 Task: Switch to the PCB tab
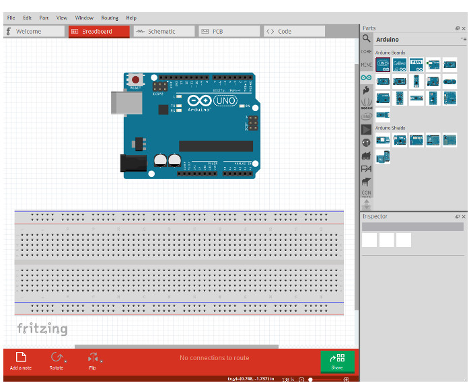229,31
